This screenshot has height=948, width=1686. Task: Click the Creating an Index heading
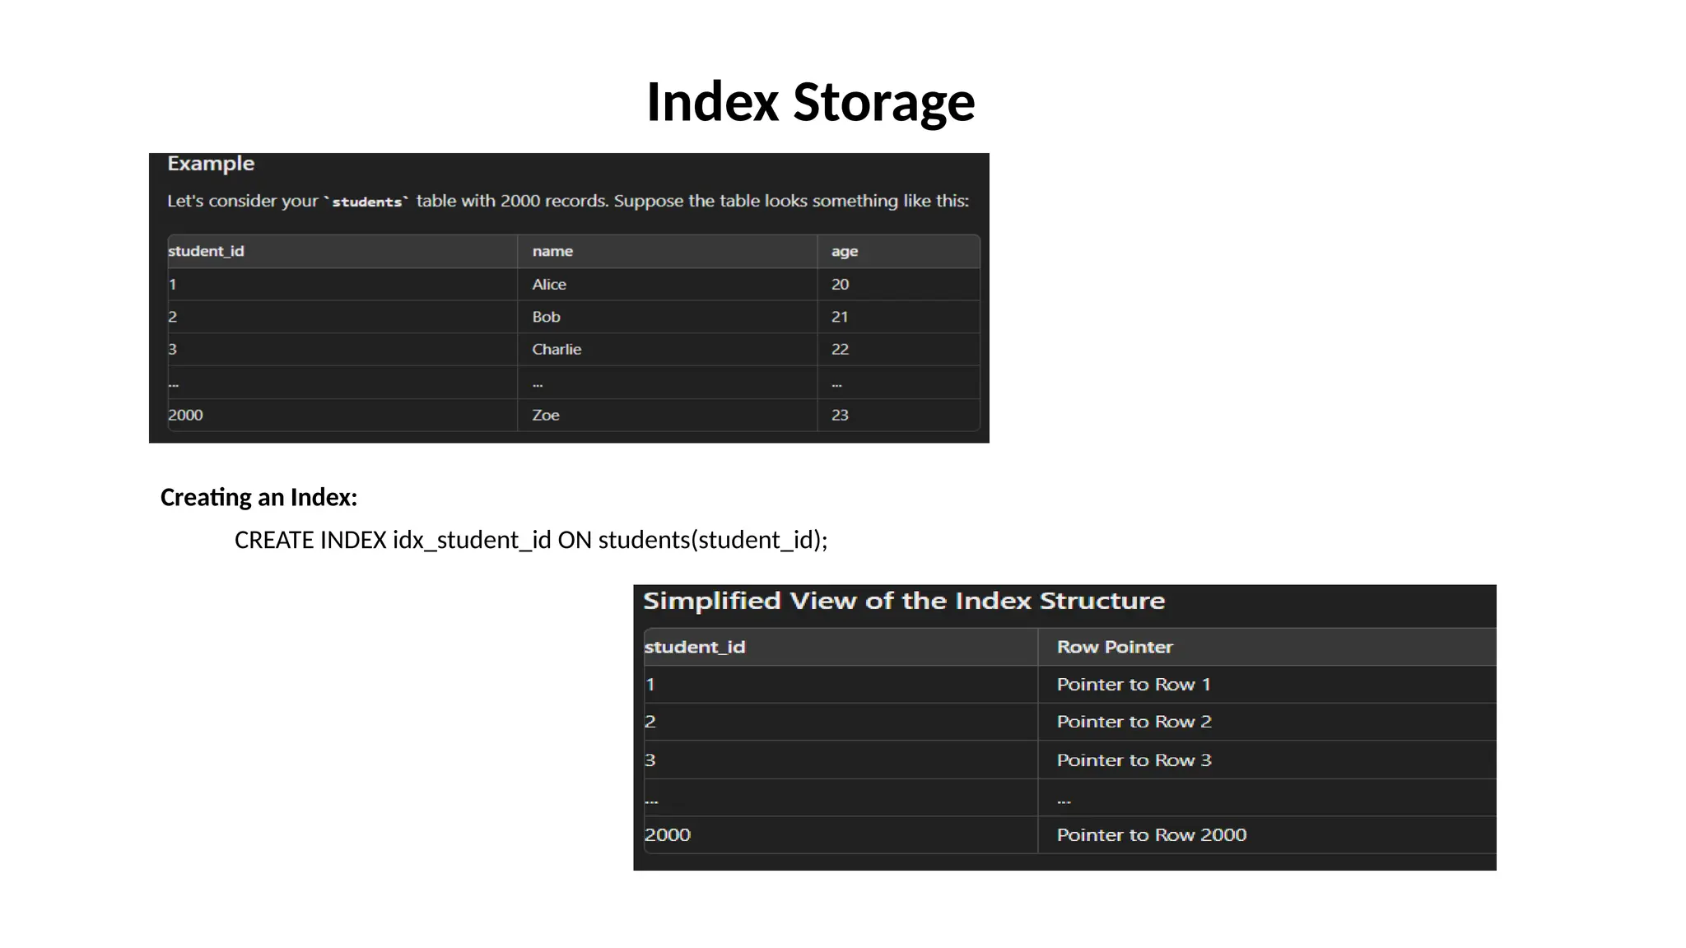[258, 497]
